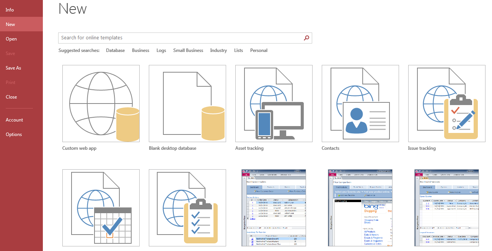
Task: Search the suggested Database category
Action: tap(115, 50)
